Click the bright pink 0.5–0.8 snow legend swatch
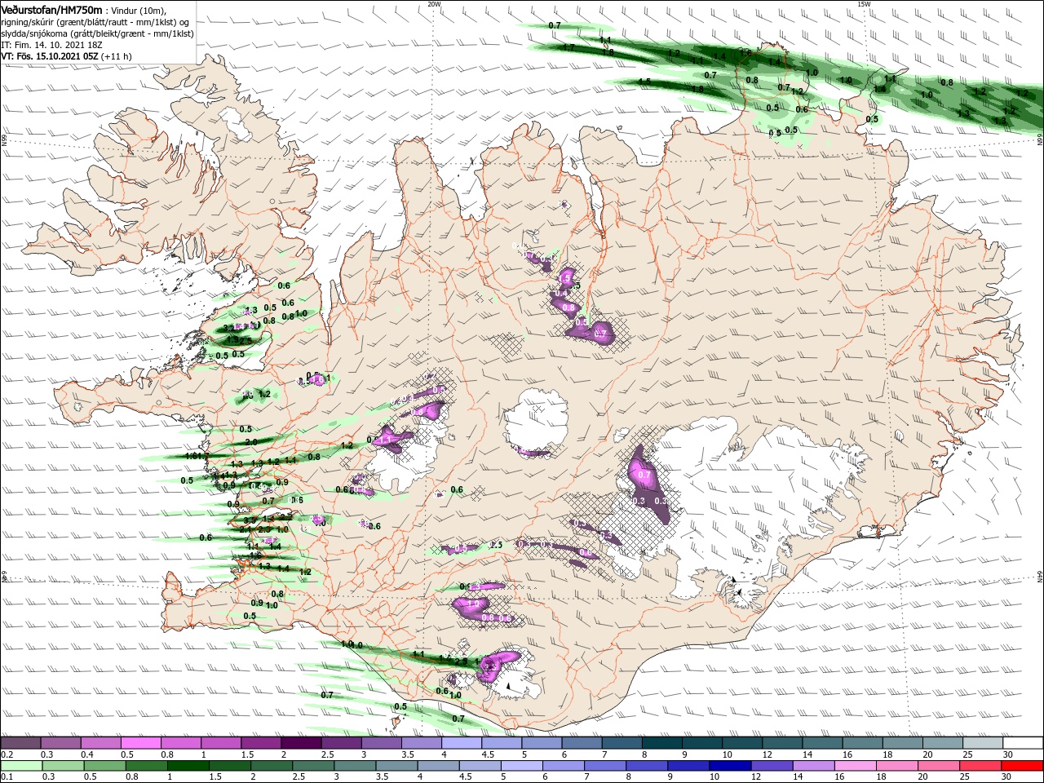Viewport: 1044px width, 783px height. coord(141,743)
